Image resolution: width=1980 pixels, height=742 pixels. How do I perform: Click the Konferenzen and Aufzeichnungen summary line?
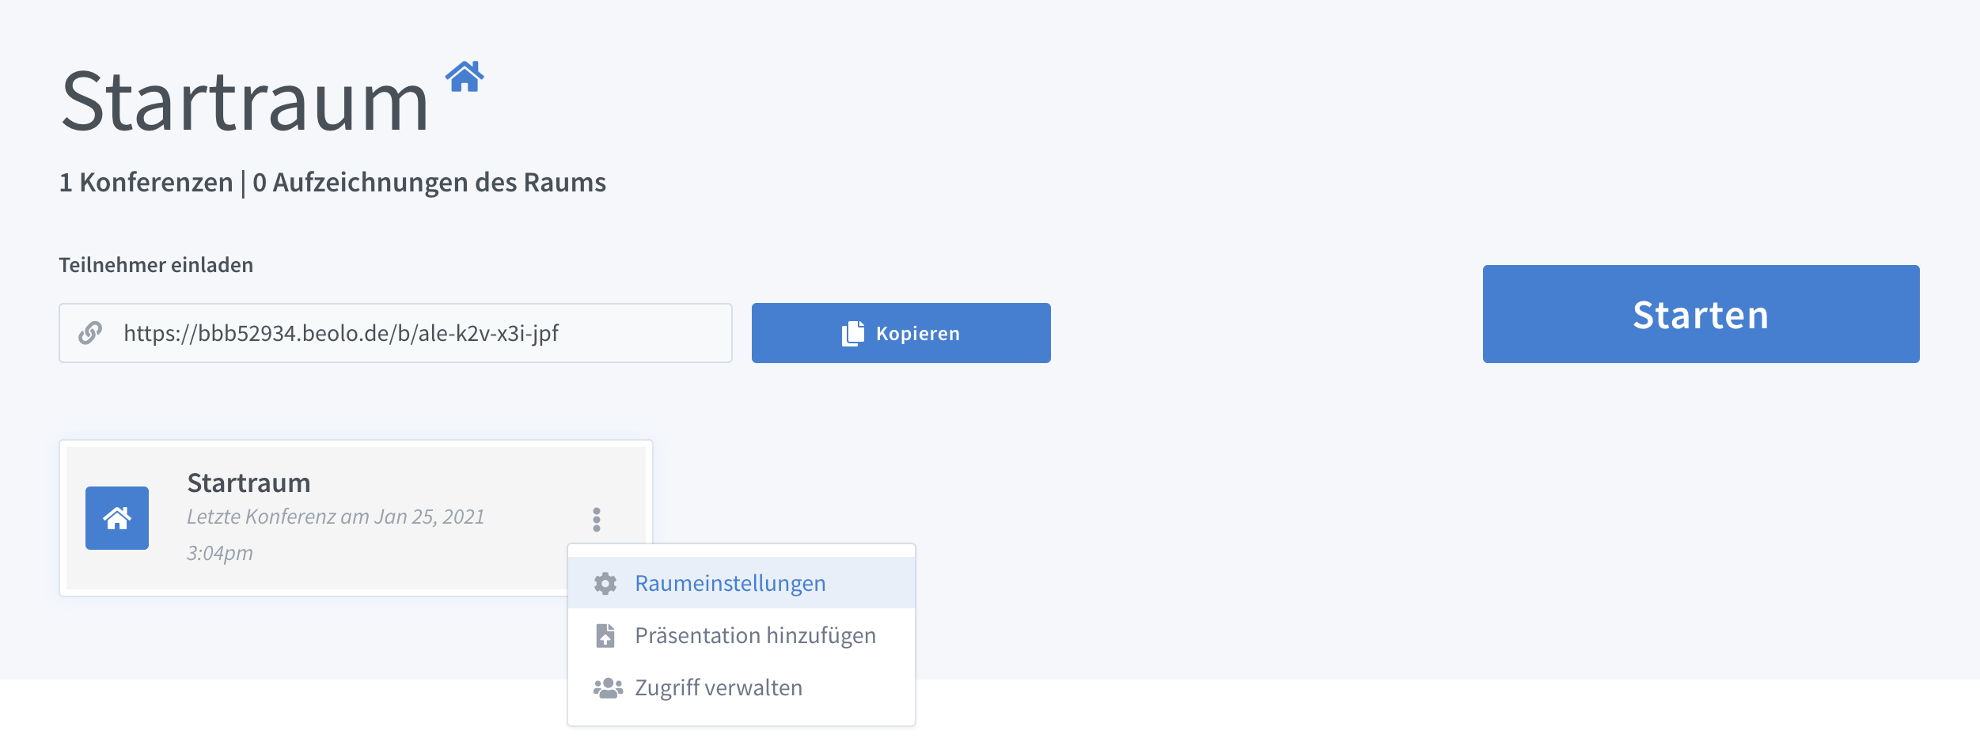(x=332, y=183)
